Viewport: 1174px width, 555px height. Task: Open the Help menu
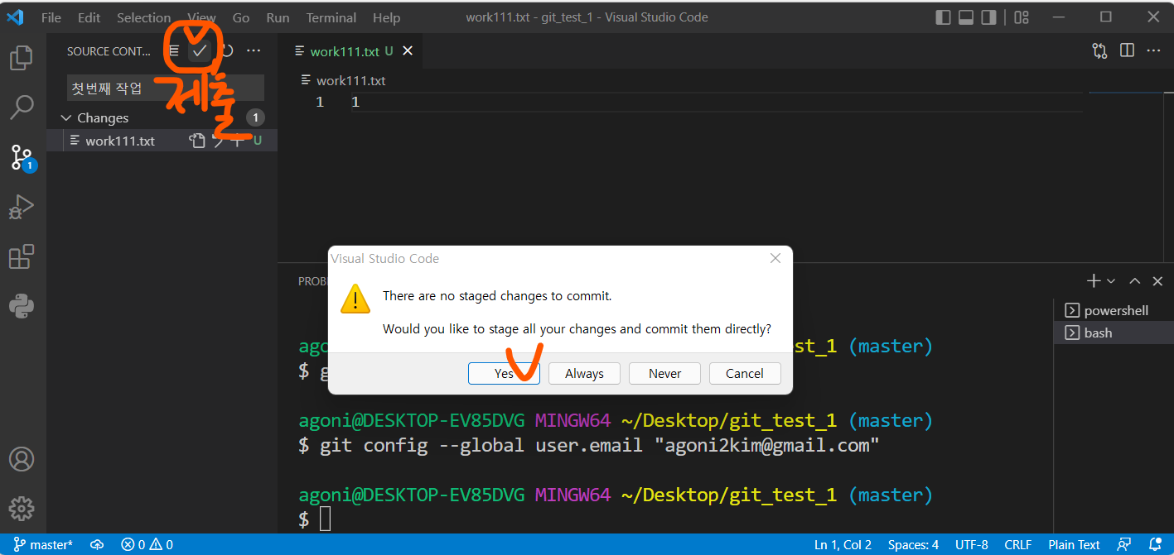pos(386,17)
